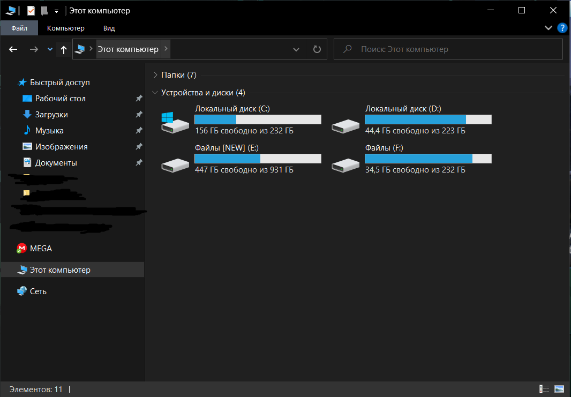
Task: Switch to details view in the status bar
Action: (544, 389)
